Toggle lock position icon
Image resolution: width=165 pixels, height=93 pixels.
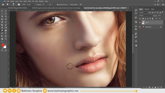[148, 19]
